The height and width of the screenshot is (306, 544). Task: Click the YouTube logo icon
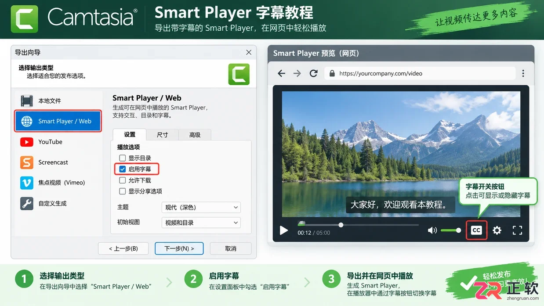[x=27, y=142]
